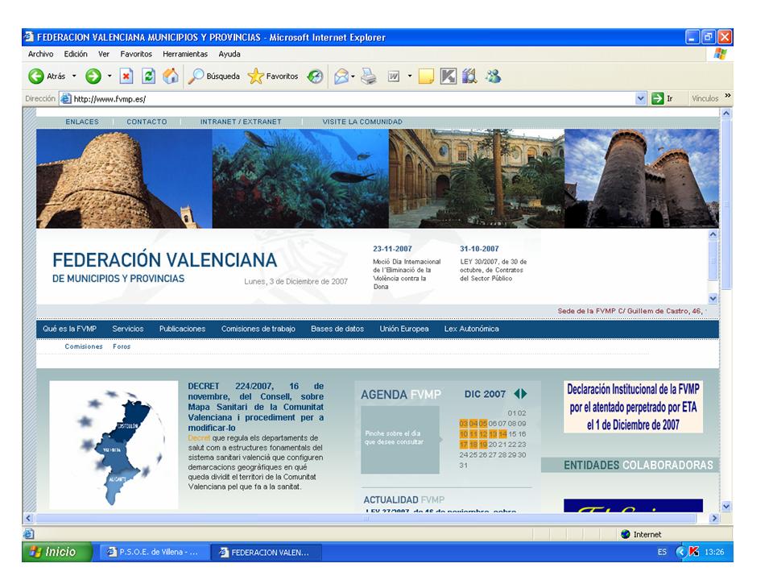
Task: Go to the browser home page icon
Action: 170,77
